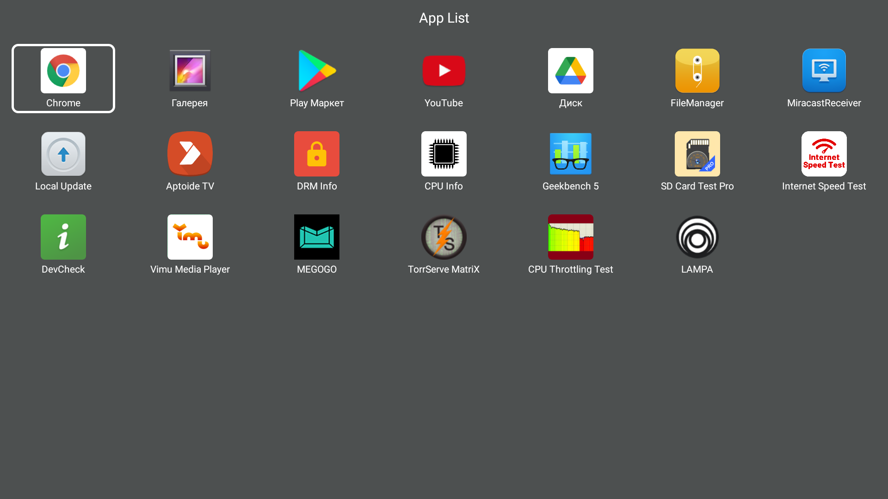Viewport: 888px width, 499px height.
Task: Open the LAMPA app
Action: [x=697, y=237]
